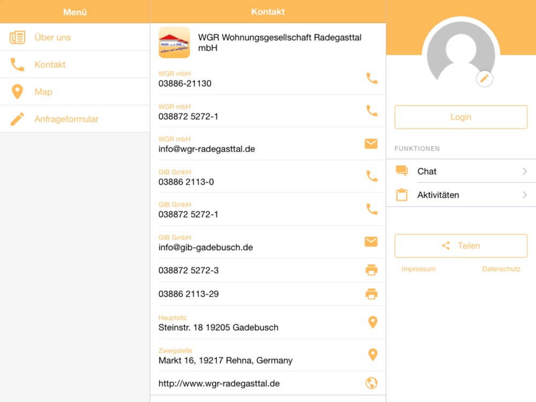Click the FUNKTIONEN section heading
The image size is (536, 402).
(417, 148)
